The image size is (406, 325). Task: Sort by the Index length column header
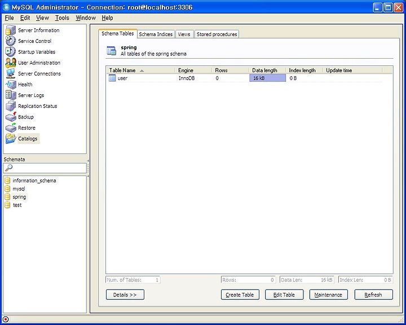coord(304,70)
